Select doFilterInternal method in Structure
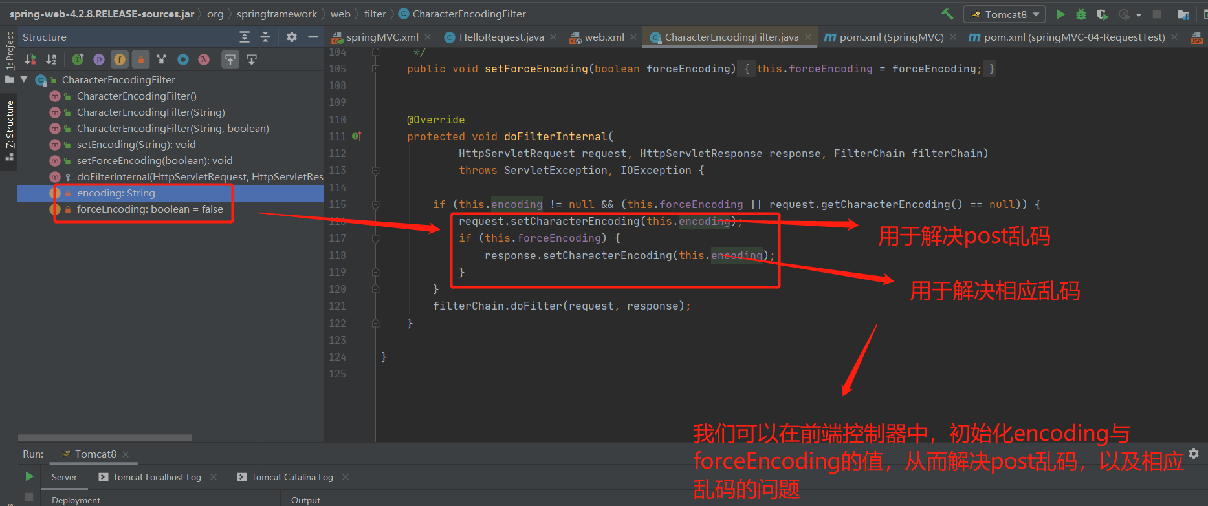 (x=199, y=176)
